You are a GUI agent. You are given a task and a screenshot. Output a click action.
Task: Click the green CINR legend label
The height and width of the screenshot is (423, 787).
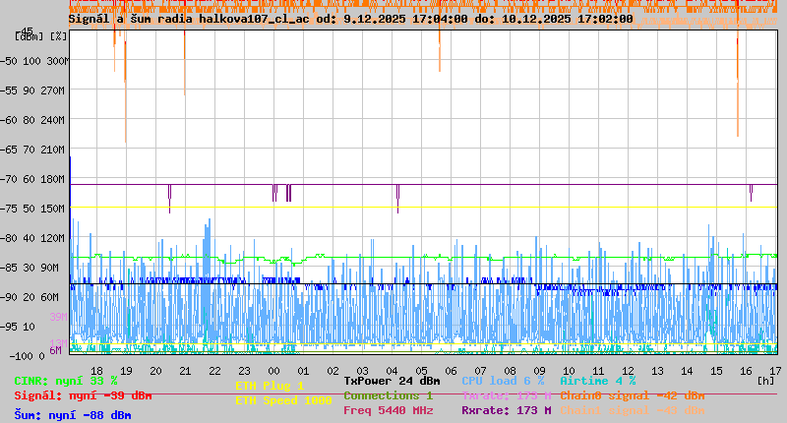66,381
